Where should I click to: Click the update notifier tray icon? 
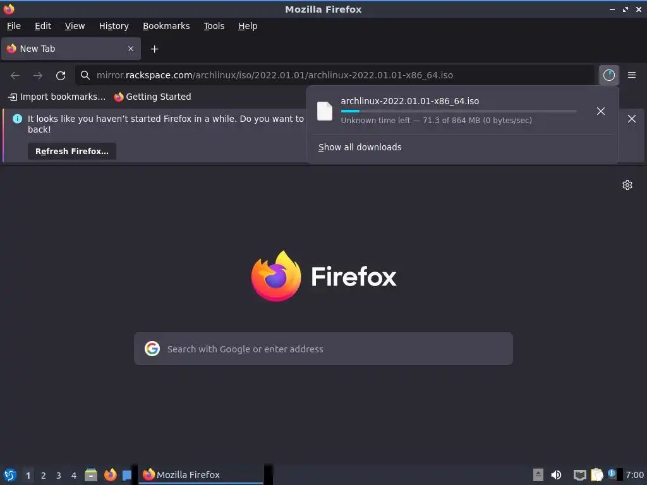coord(612,474)
